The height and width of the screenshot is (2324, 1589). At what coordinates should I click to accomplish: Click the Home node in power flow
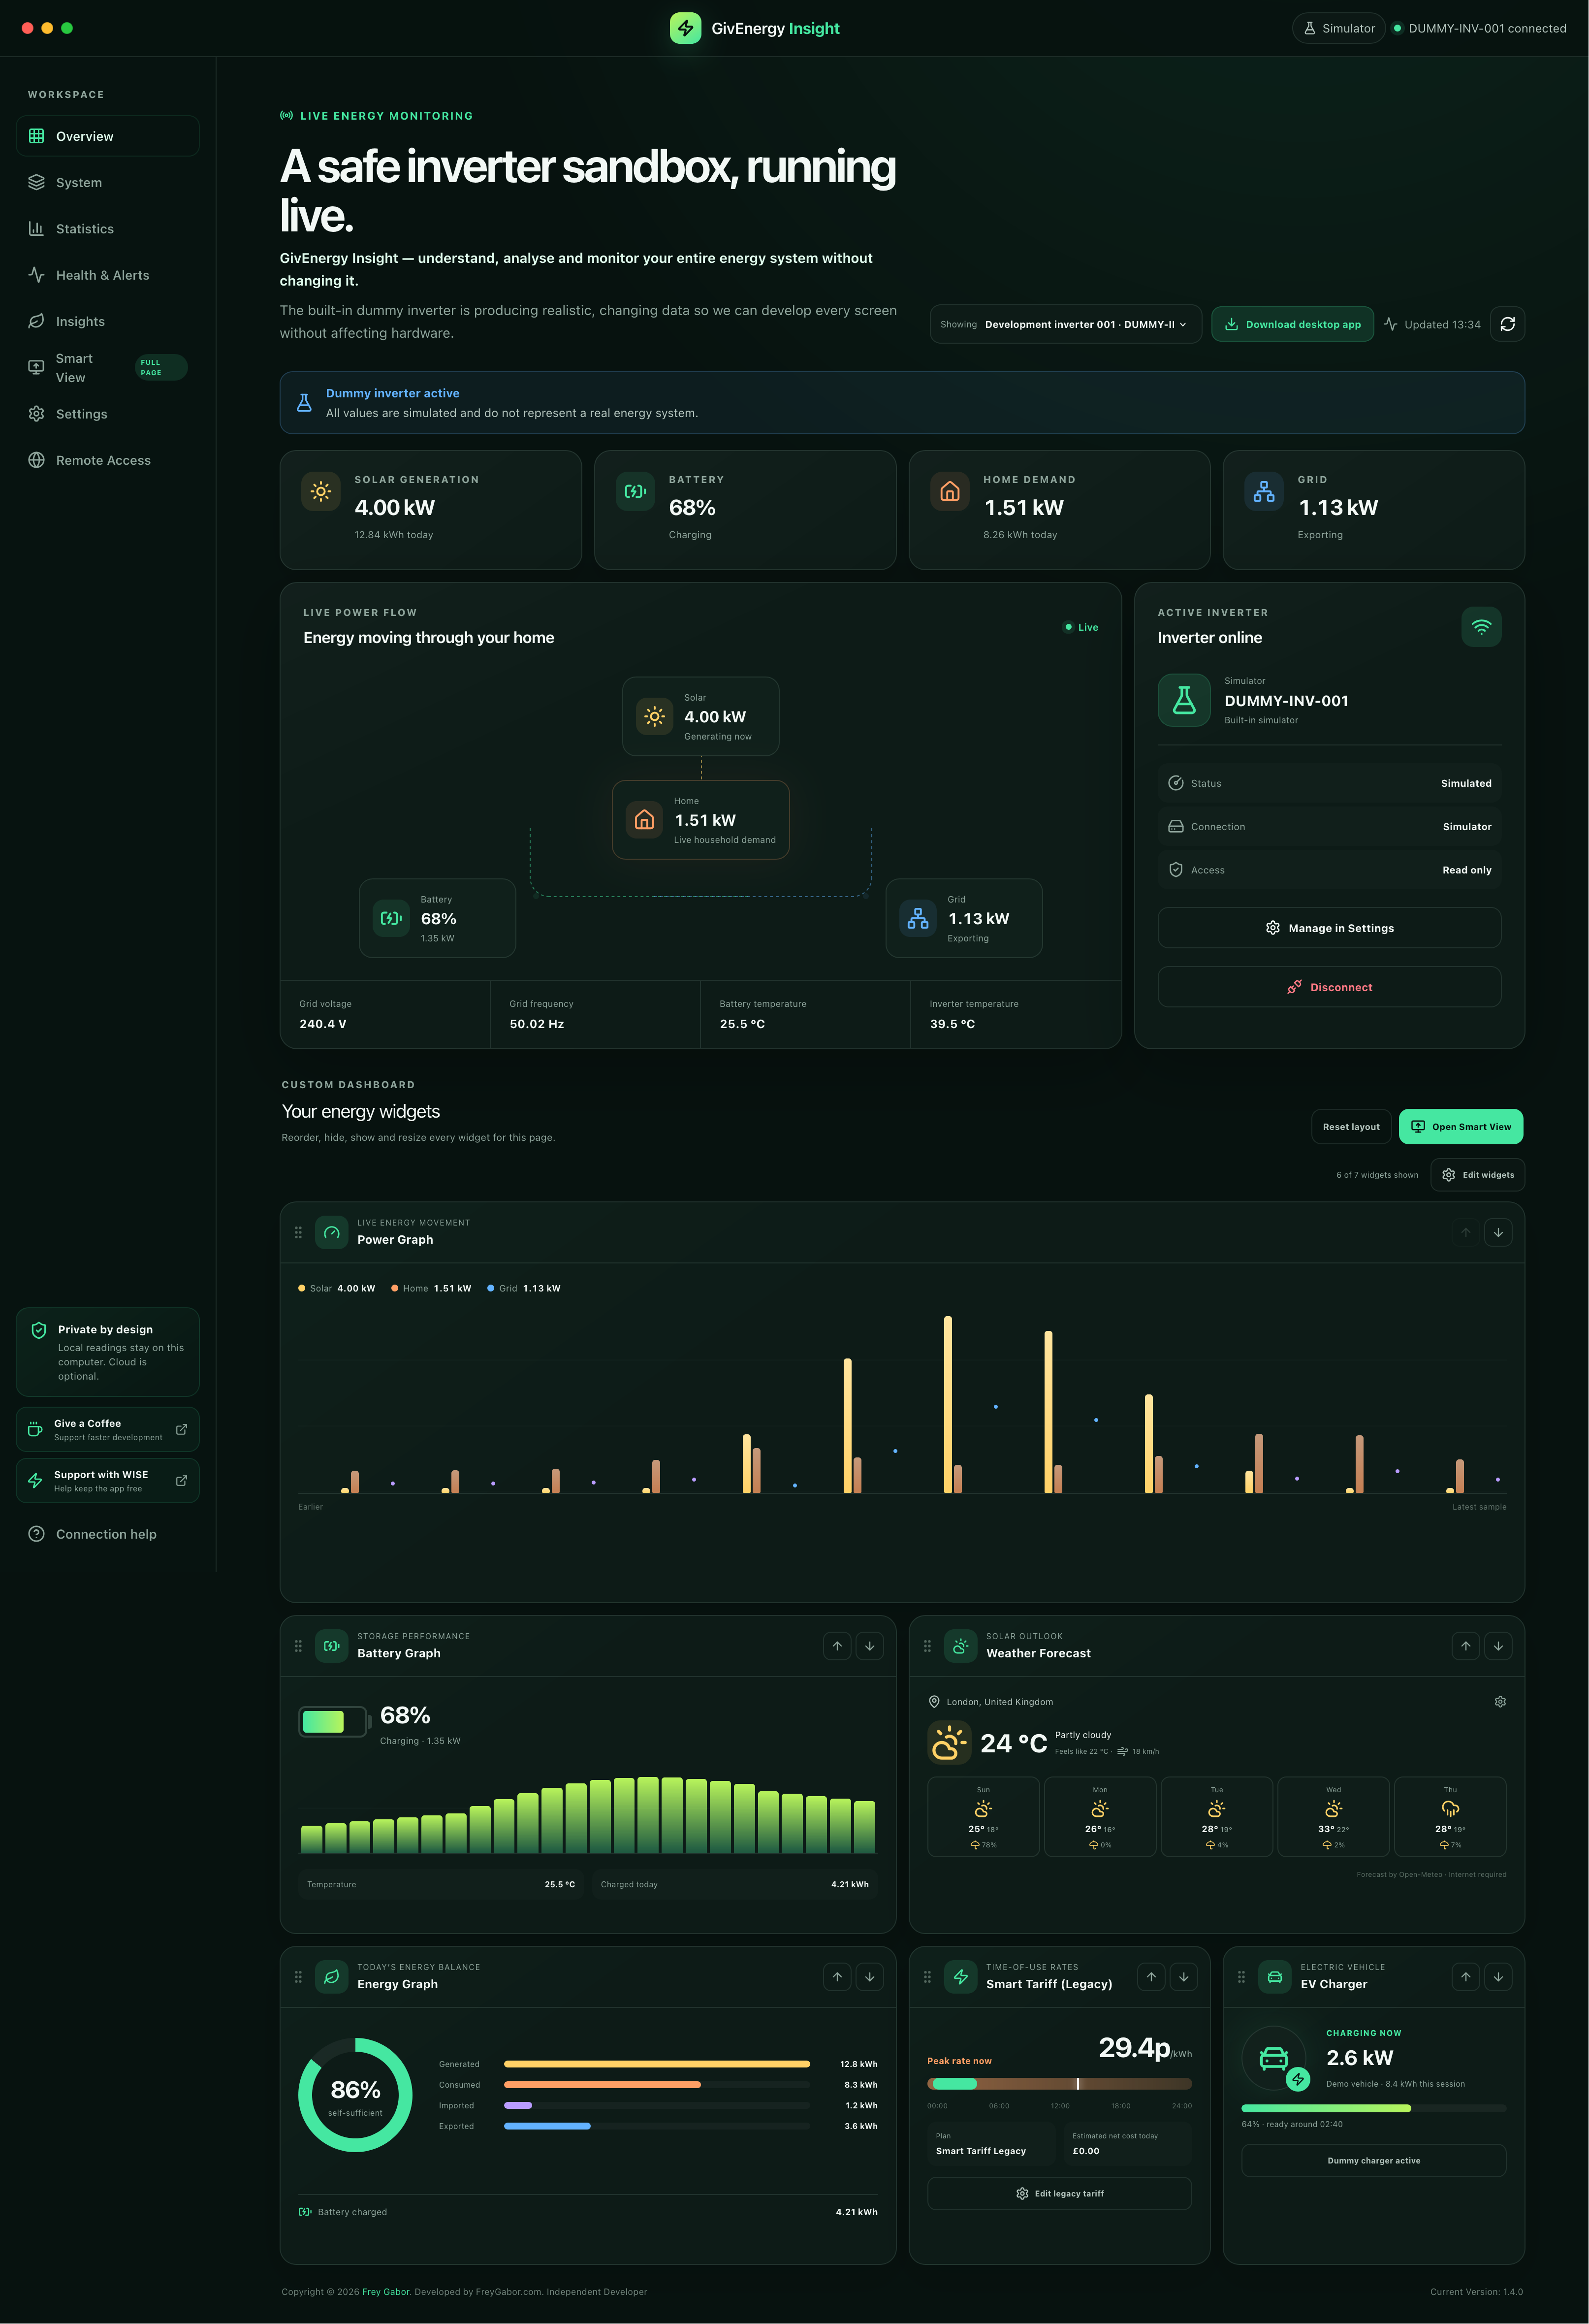tap(700, 820)
